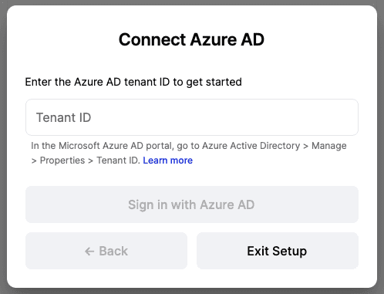Open the Learn more link

pyautogui.click(x=167, y=161)
